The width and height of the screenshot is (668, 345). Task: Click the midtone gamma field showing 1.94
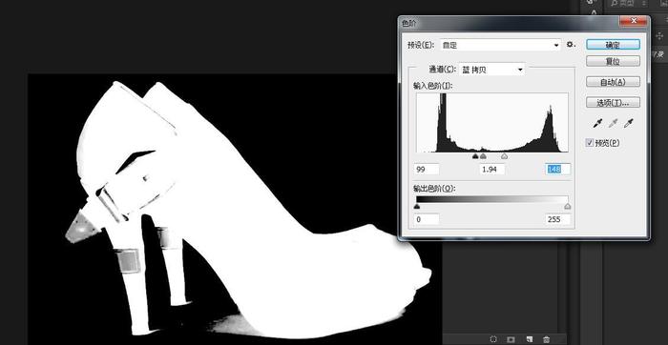pyautogui.click(x=492, y=170)
